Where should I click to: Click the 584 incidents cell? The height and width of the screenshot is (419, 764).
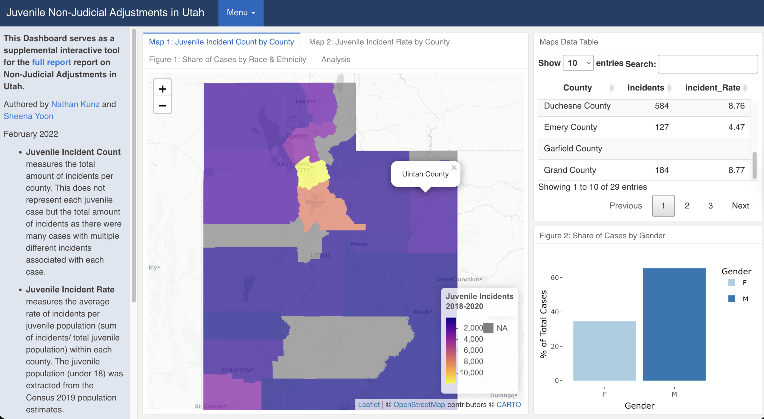pyautogui.click(x=662, y=106)
